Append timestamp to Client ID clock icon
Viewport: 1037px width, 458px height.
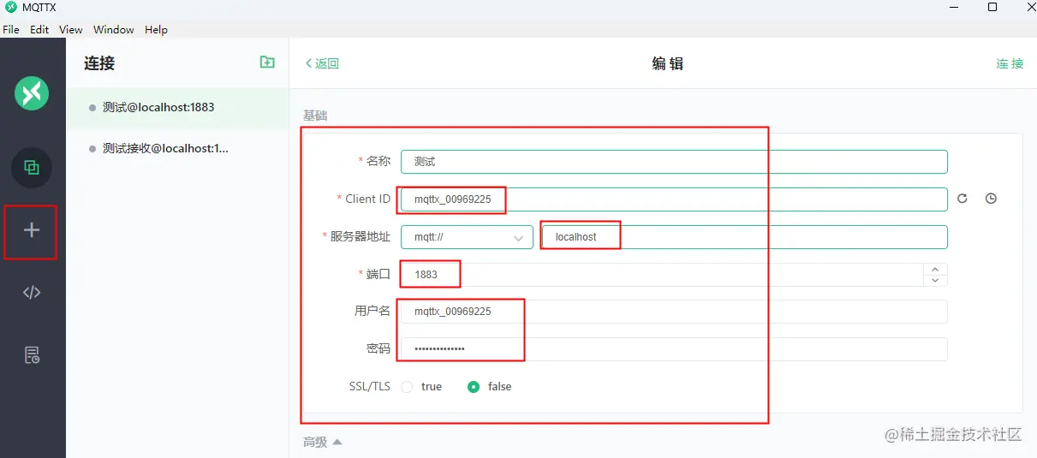pyautogui.click(x=991, y=199)
